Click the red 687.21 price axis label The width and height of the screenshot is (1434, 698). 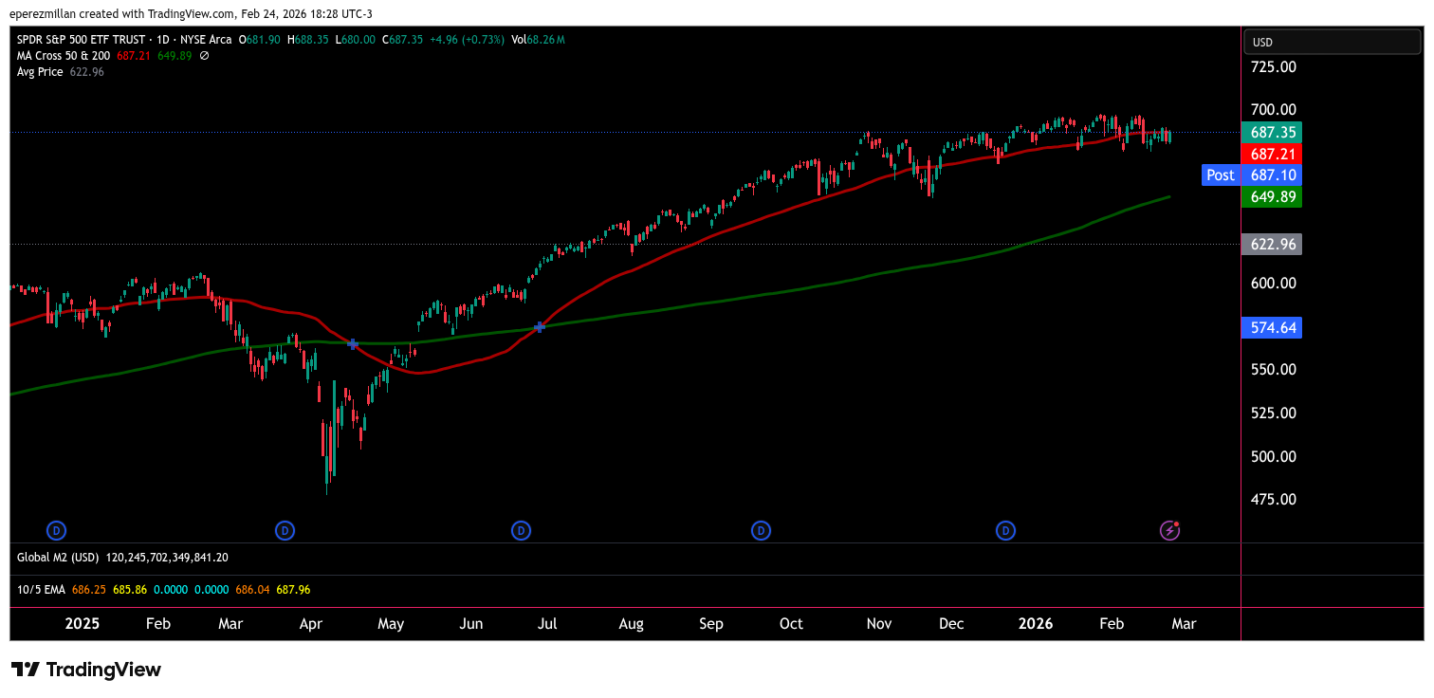click(x=1274, y=154)
